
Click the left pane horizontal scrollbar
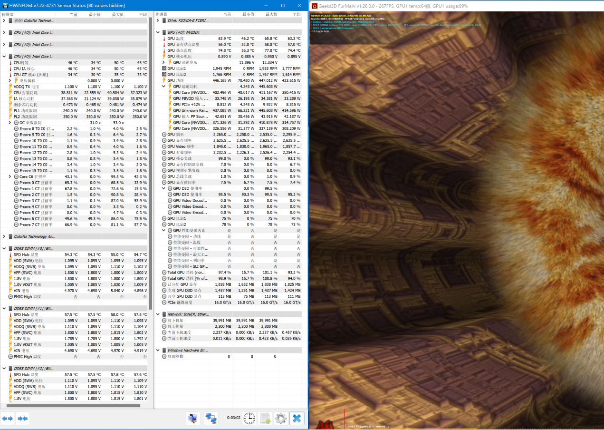coord(71,406)
